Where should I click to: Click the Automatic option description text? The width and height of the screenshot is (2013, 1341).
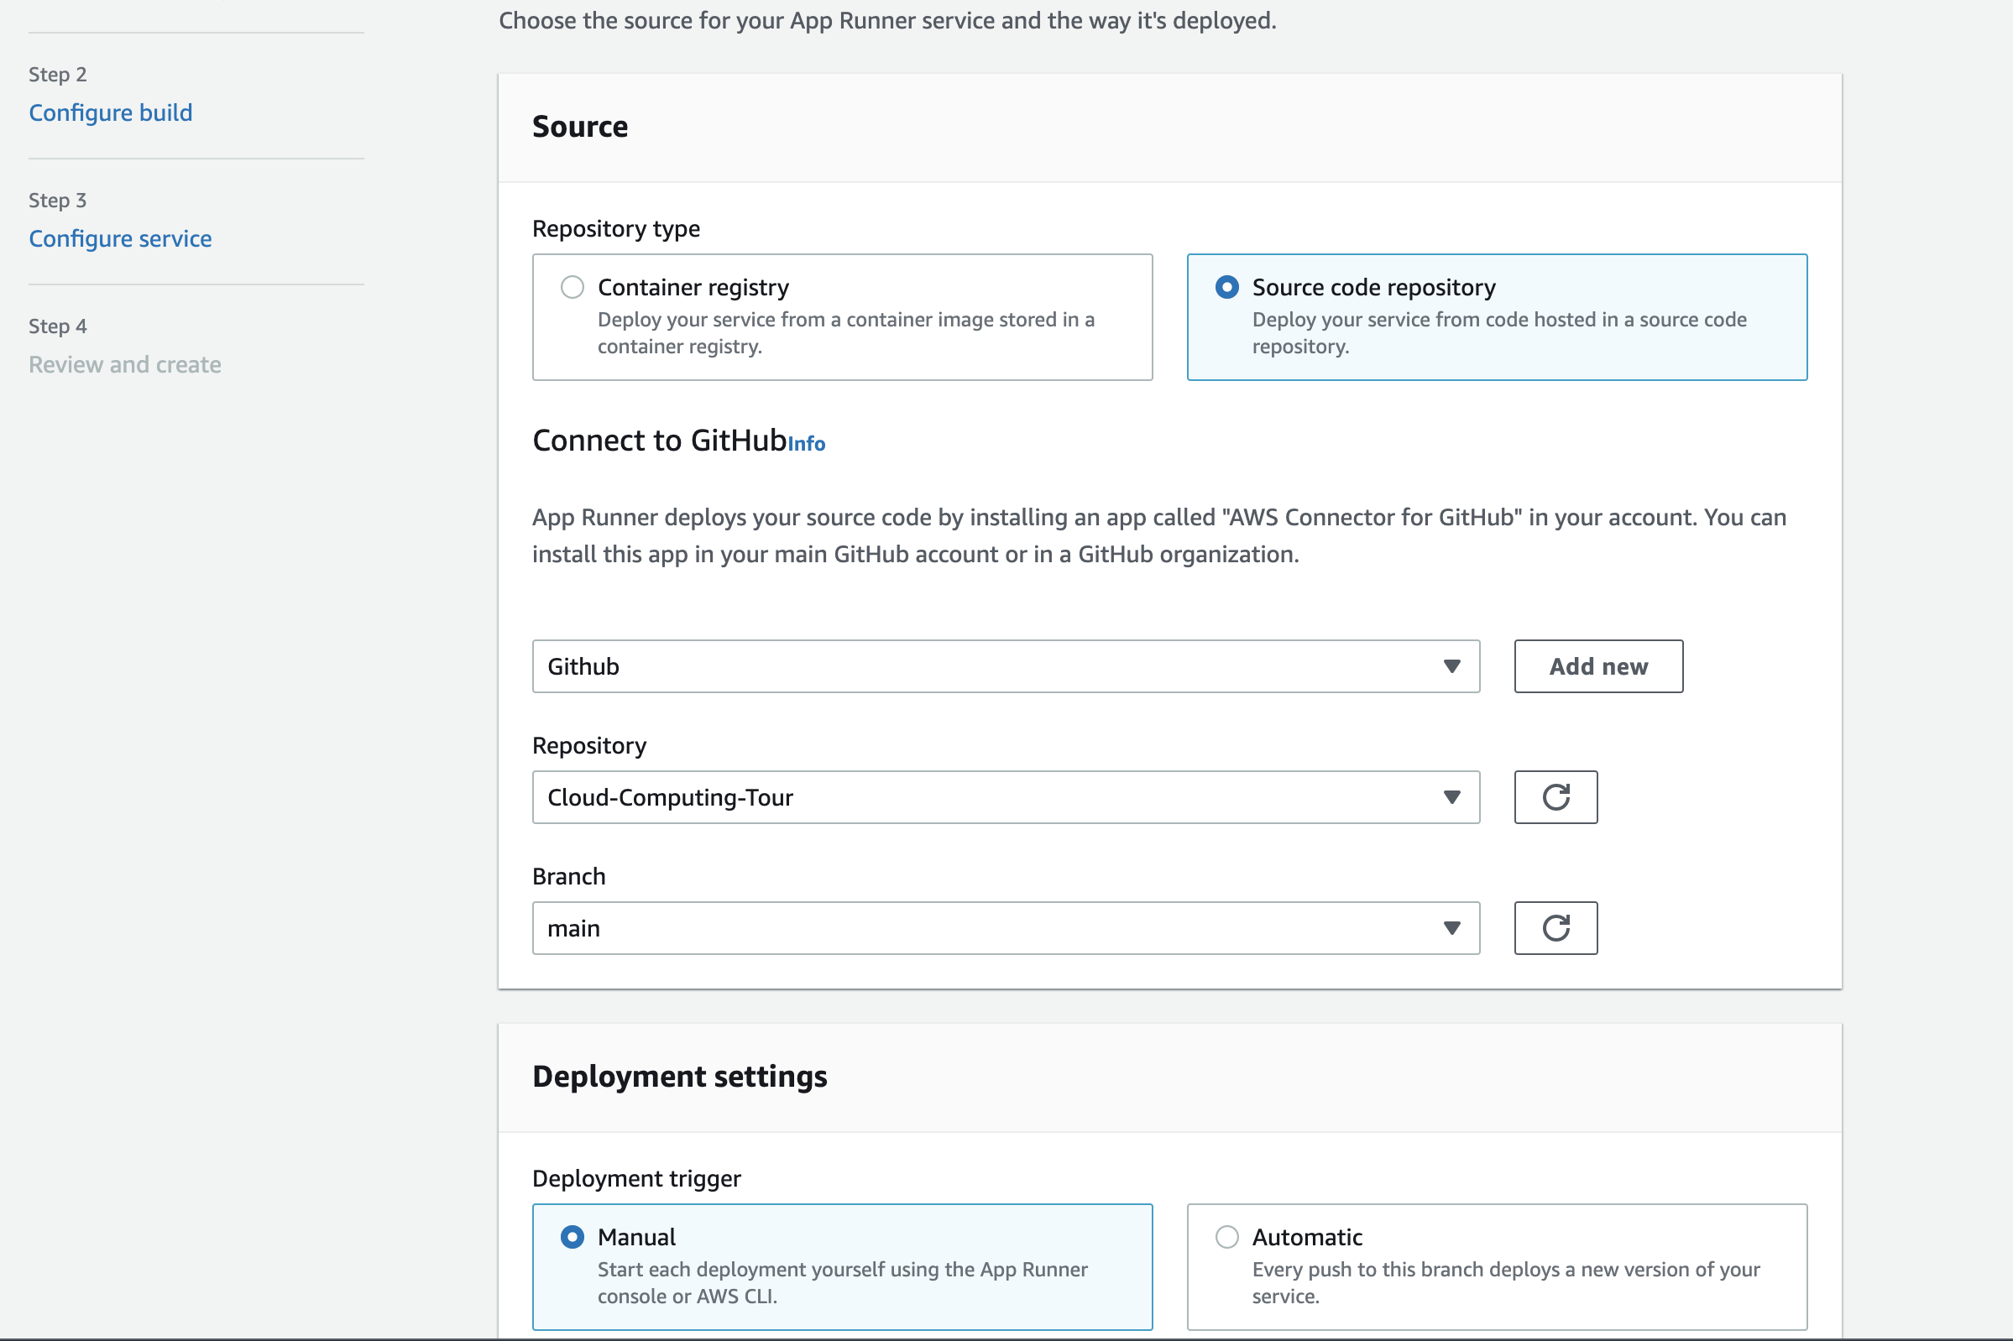coord(1505,1282)
